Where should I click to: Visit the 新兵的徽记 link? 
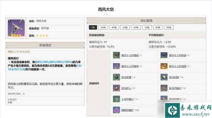[175, 88]
